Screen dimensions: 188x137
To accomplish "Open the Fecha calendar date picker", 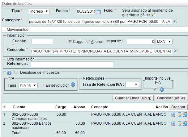I will [98, 12].
